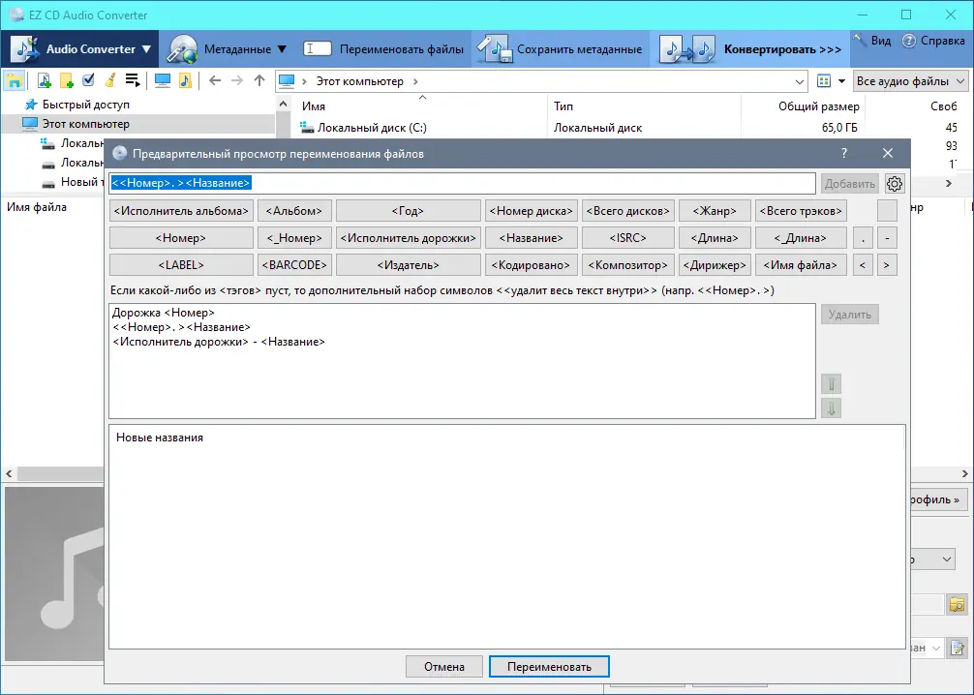Viewport: 974px width, 695px height.
Task: Cancel with the Отмена button
Action: (x=443, y=666)
